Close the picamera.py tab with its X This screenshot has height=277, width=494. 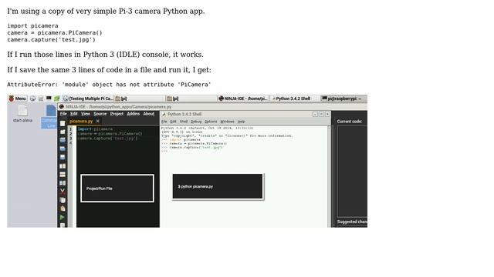point(98,122)
